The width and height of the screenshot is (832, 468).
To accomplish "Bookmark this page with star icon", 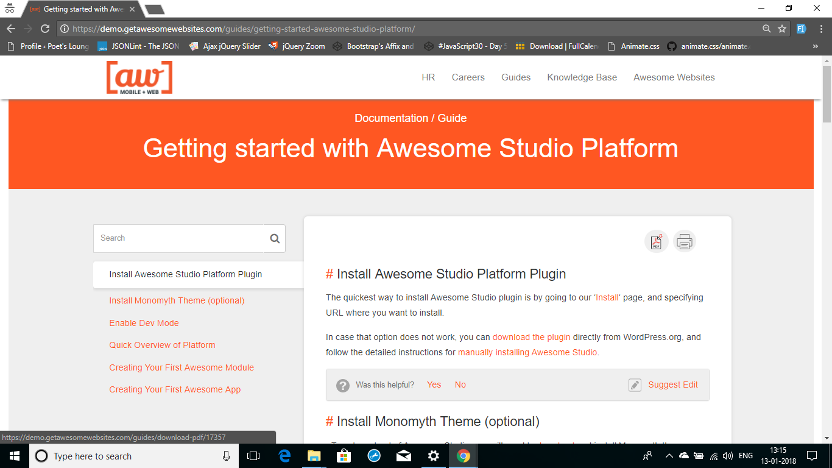I will (782, 29).
